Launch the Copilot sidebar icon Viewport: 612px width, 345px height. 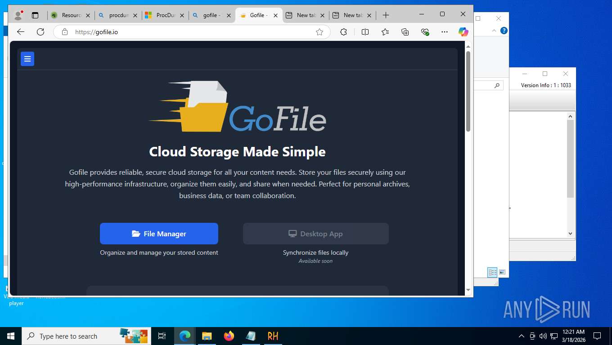click(x=463, y=32)
